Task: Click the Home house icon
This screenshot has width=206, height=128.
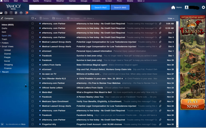Action: [x=173, y=7]
